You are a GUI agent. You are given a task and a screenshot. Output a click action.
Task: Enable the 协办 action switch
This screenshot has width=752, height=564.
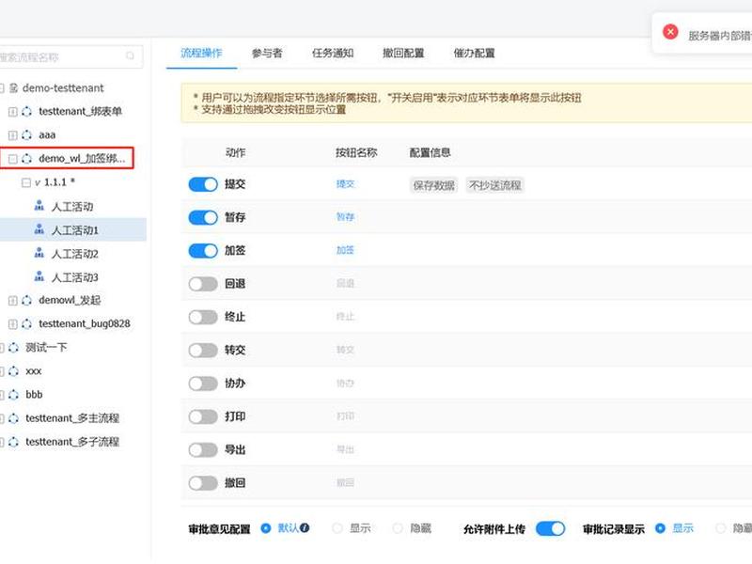[203, 384]
